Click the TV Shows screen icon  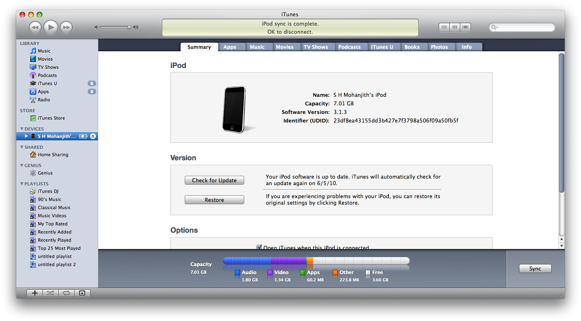33,67
